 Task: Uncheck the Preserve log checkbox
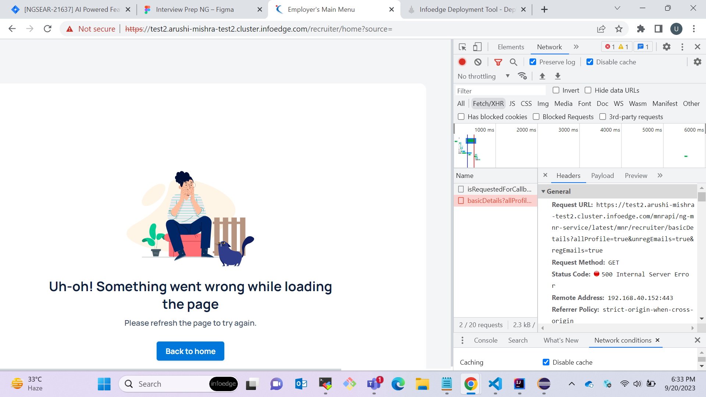click(x=533, y=62)
